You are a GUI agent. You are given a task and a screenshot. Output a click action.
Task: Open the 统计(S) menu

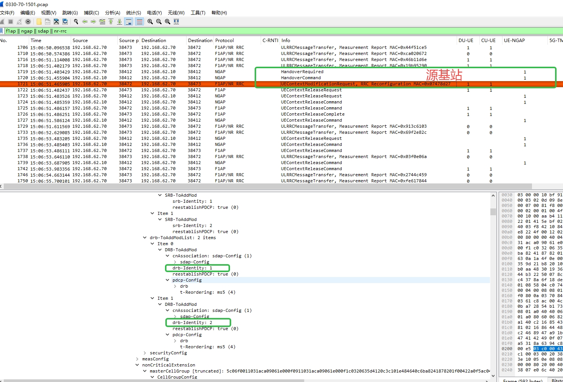tap(134, 13)
